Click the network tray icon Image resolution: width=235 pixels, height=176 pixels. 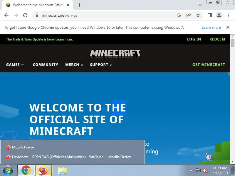coord(198,170)
